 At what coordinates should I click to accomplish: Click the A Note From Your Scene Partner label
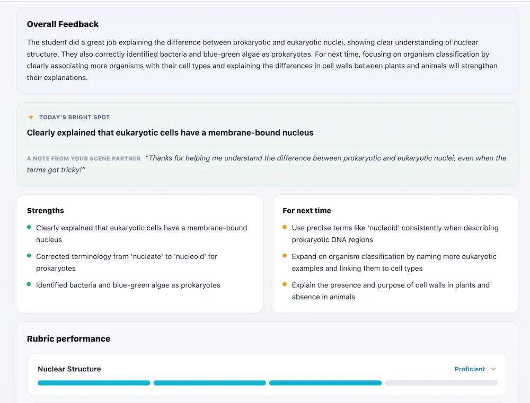point(84,158)
